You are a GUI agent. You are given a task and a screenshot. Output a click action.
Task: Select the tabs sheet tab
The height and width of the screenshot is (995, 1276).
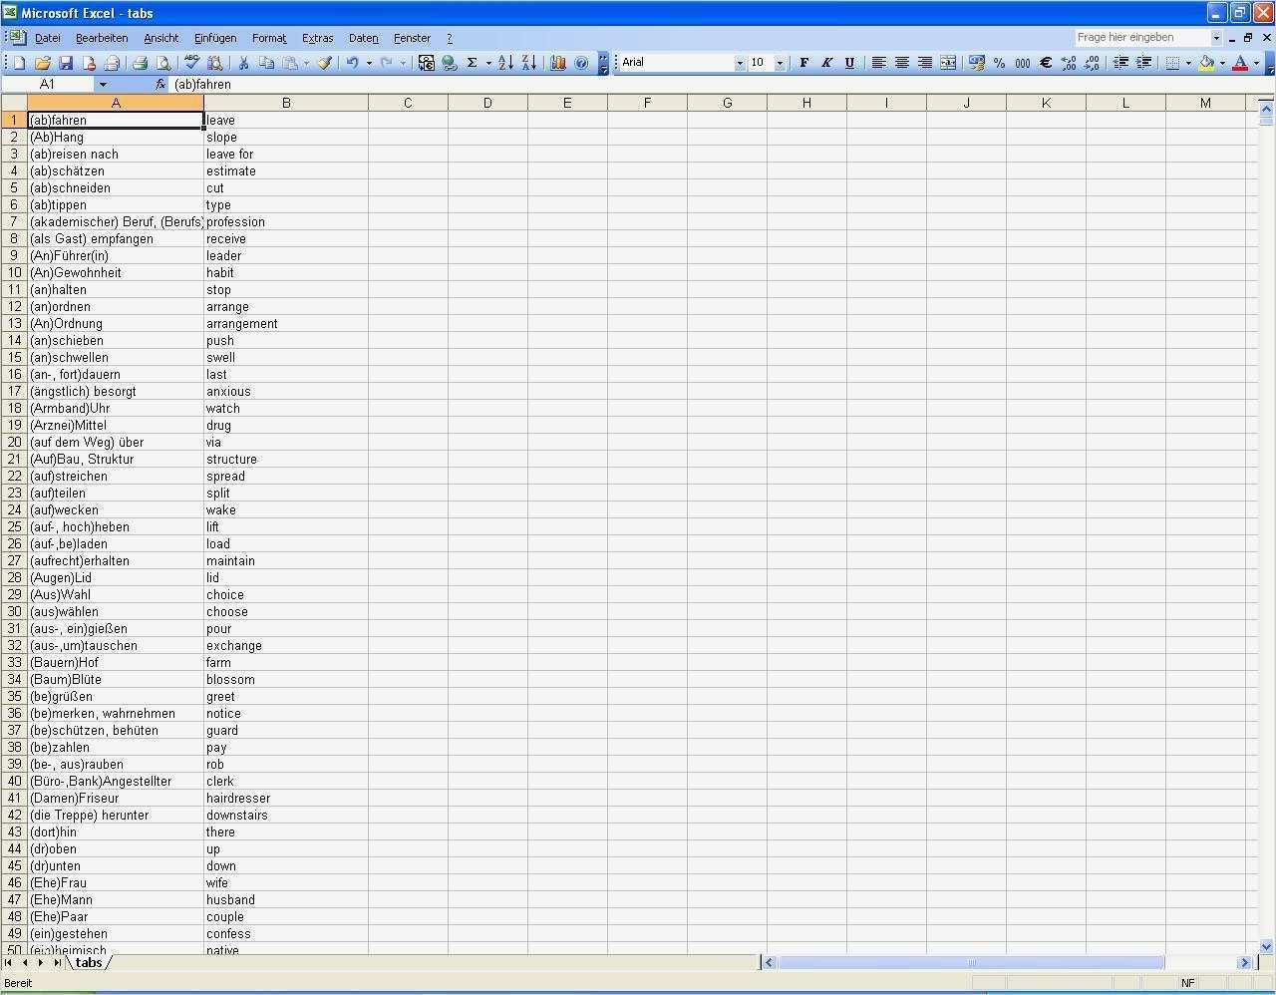(x=89, y=963)
